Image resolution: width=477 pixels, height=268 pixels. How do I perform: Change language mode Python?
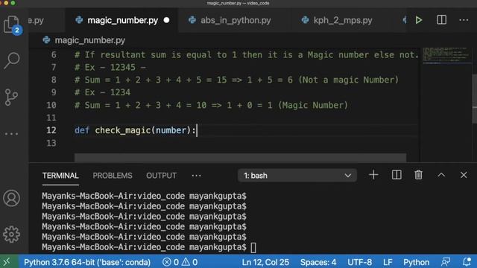(x=416, y=262)
